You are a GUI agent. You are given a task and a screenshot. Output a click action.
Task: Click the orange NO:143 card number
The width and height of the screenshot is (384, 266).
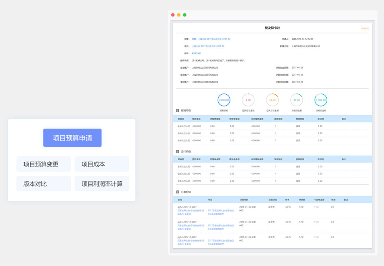364,29
